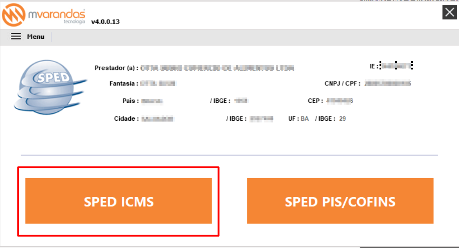The width and height of the screenshot is (459, 248).
Task: Click the version label v4.0.0.13
Action: coord(105,21)
